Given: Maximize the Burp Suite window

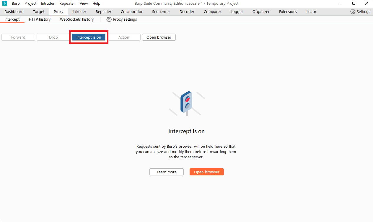Looking at the screenshot, I should click(354, 4).
